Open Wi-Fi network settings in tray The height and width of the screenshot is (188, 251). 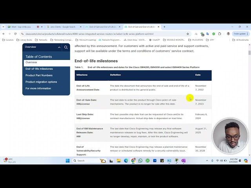pyautogui.click(x=217, y=161)
